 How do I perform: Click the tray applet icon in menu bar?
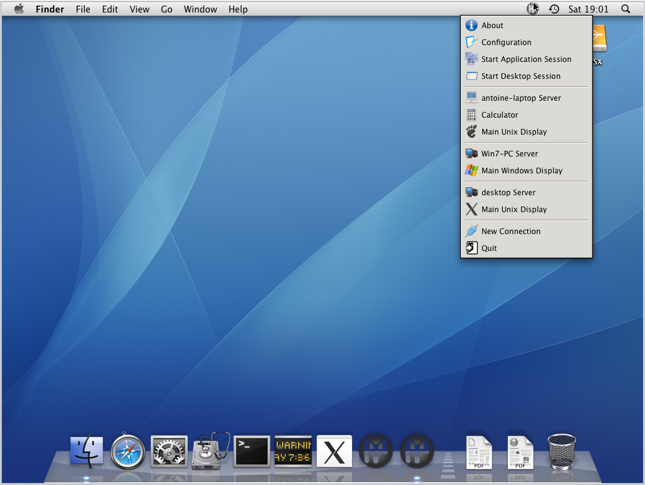[x=532, y=9]
